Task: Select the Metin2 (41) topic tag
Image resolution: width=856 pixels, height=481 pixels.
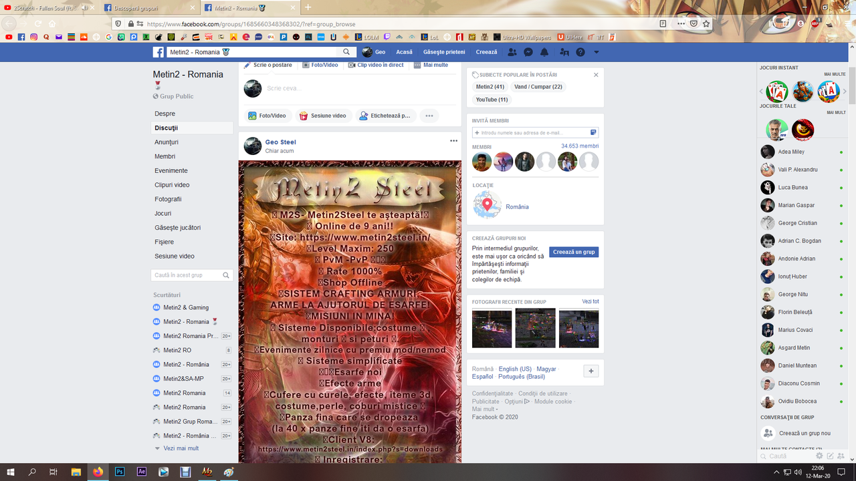Action: click(x=490, y=87)
